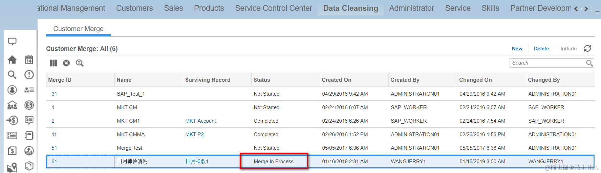Switch to the Service Control Center tab

tap(274, 8)
